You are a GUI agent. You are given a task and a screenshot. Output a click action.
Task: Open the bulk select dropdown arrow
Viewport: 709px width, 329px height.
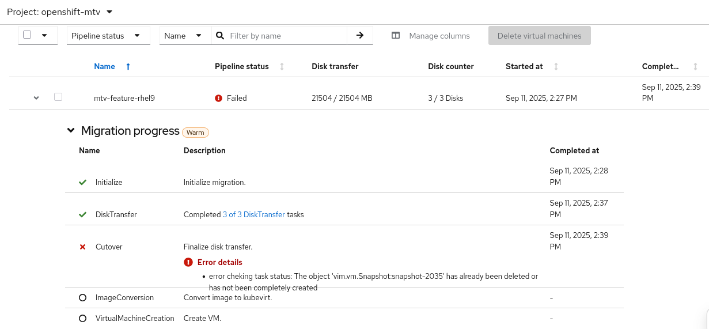tap(44, 35)
